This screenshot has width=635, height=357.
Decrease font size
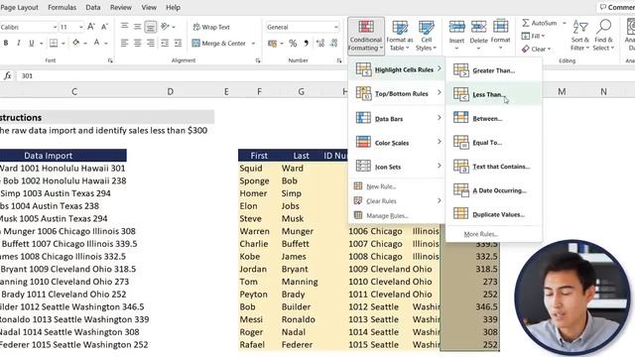point(104,27)
